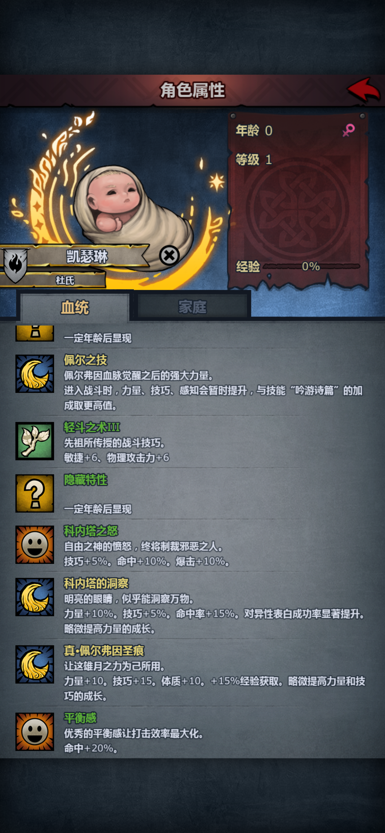
Task: Click the X button beside 凯瑟琳
Action: coord(169,255)
